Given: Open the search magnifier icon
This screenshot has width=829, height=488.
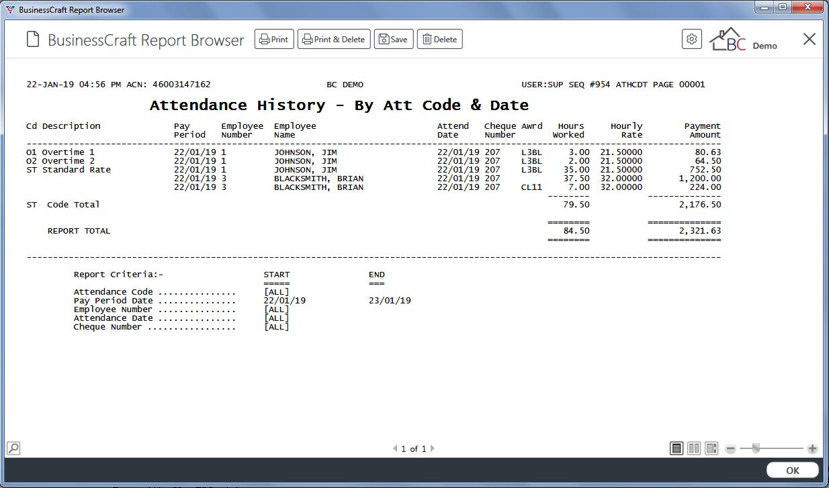Looking at the screenshot, I should coord(13,448).
